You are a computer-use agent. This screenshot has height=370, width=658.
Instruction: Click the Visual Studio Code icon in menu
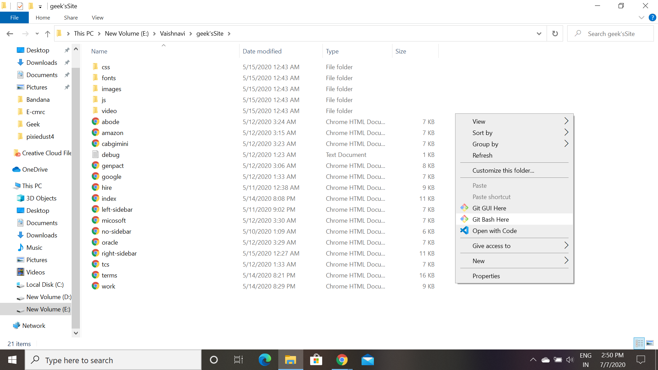pos(464,231)
